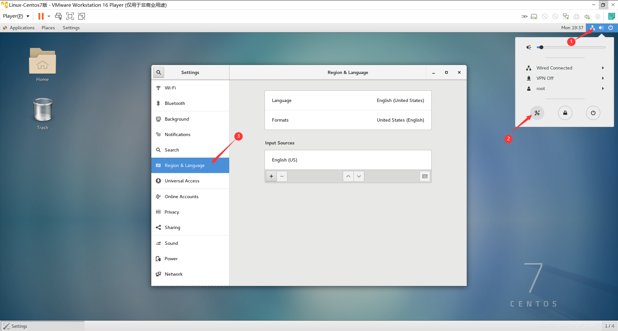Click the Settings taskbar entry at bottom
618x331 pixels.
coord(42,326)
